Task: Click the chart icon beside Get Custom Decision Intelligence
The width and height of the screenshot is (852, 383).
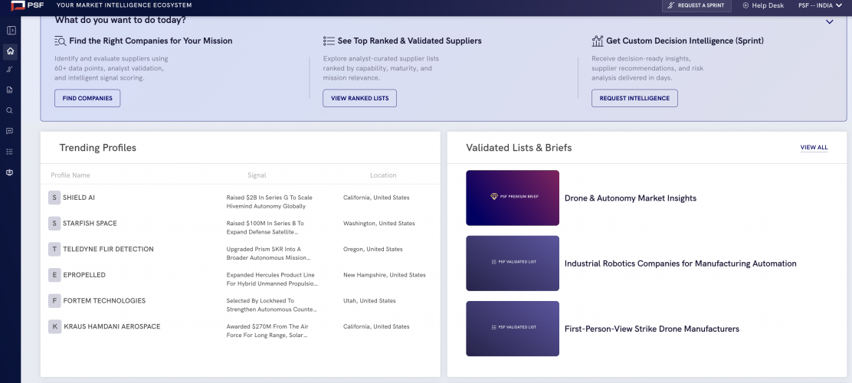Action: pos(598,41)
